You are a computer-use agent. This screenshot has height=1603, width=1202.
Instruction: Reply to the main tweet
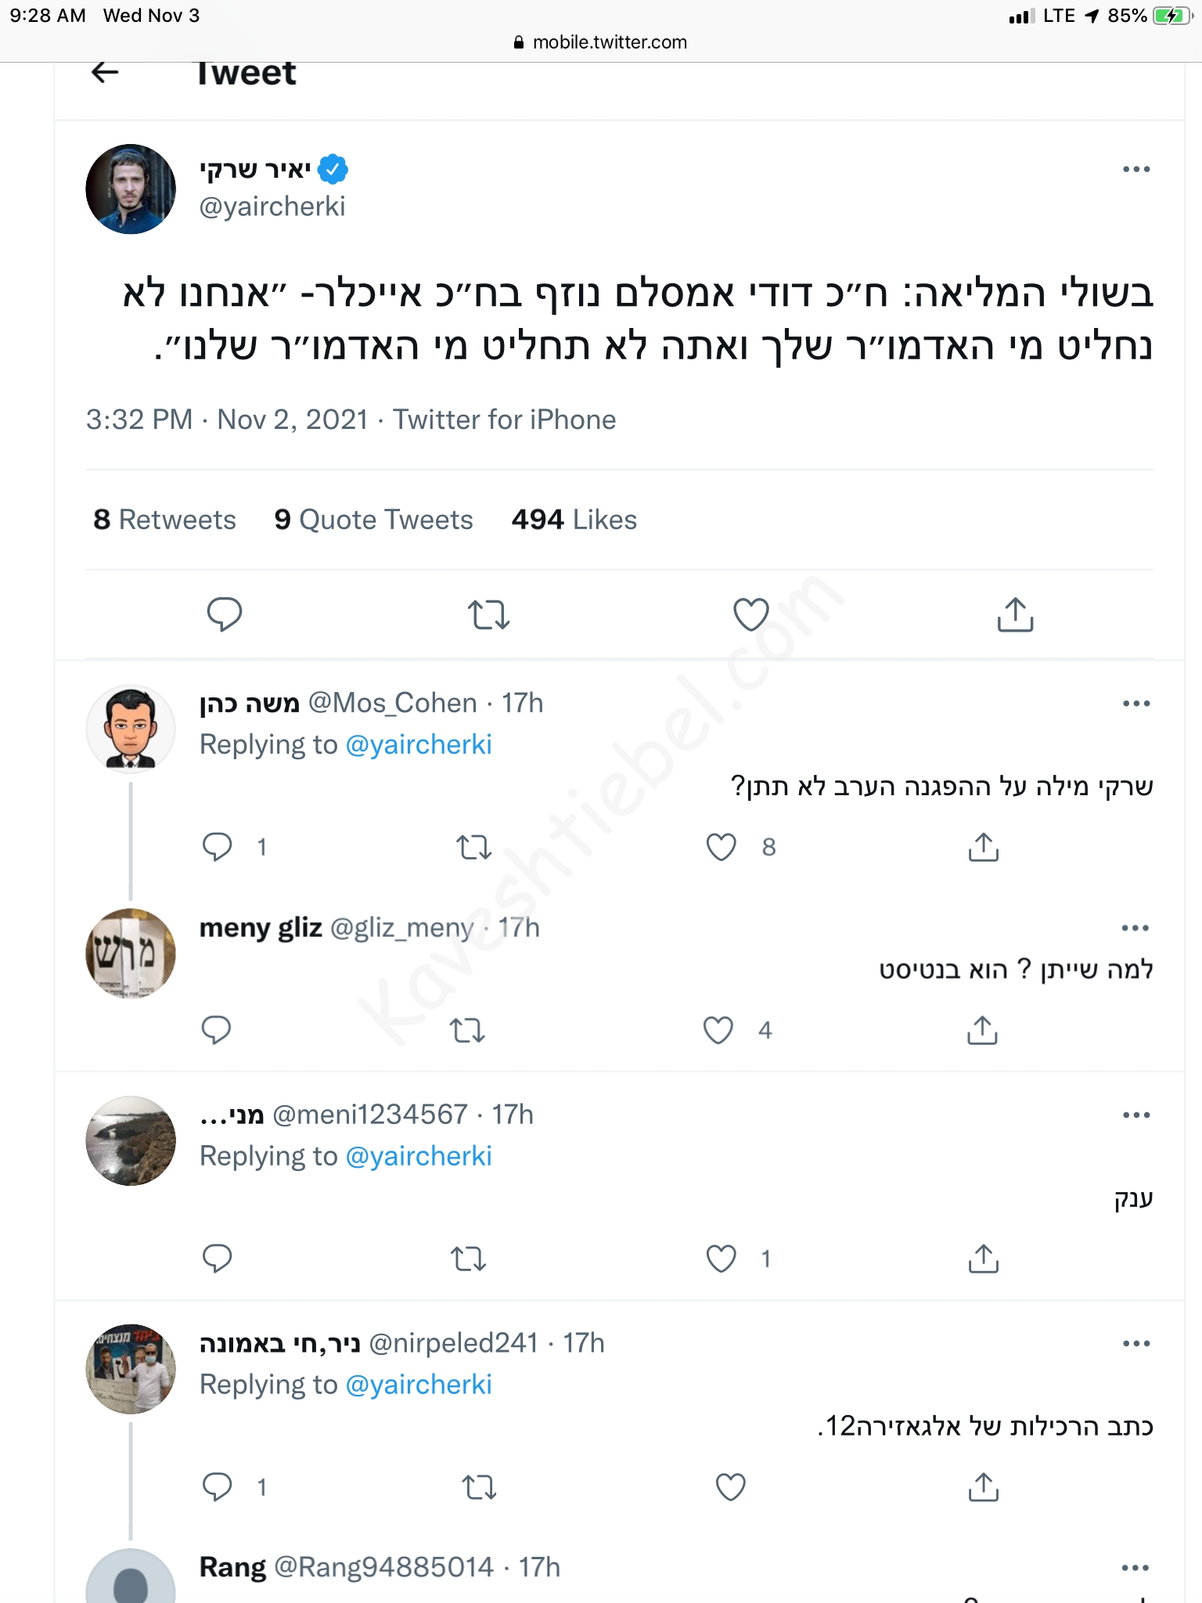[x=225, y=614]
